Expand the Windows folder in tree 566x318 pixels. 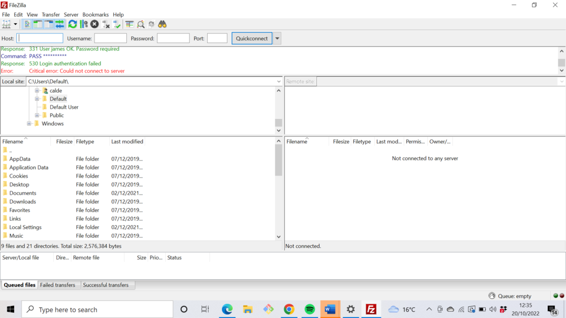tap(29, 124)
